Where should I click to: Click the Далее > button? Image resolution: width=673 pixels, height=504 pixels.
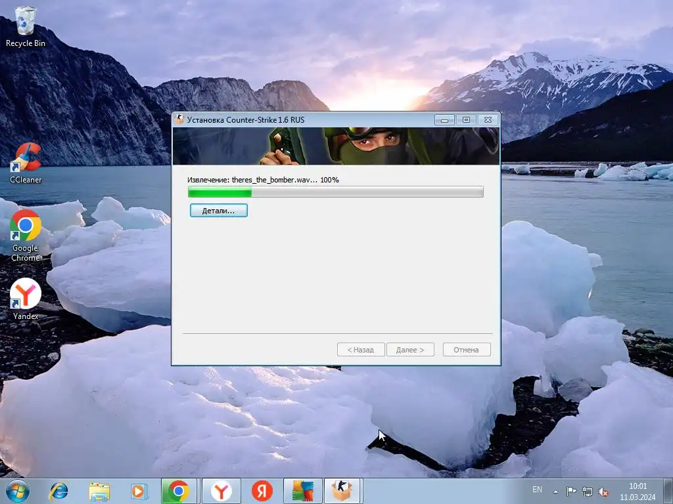coord(410,350)
